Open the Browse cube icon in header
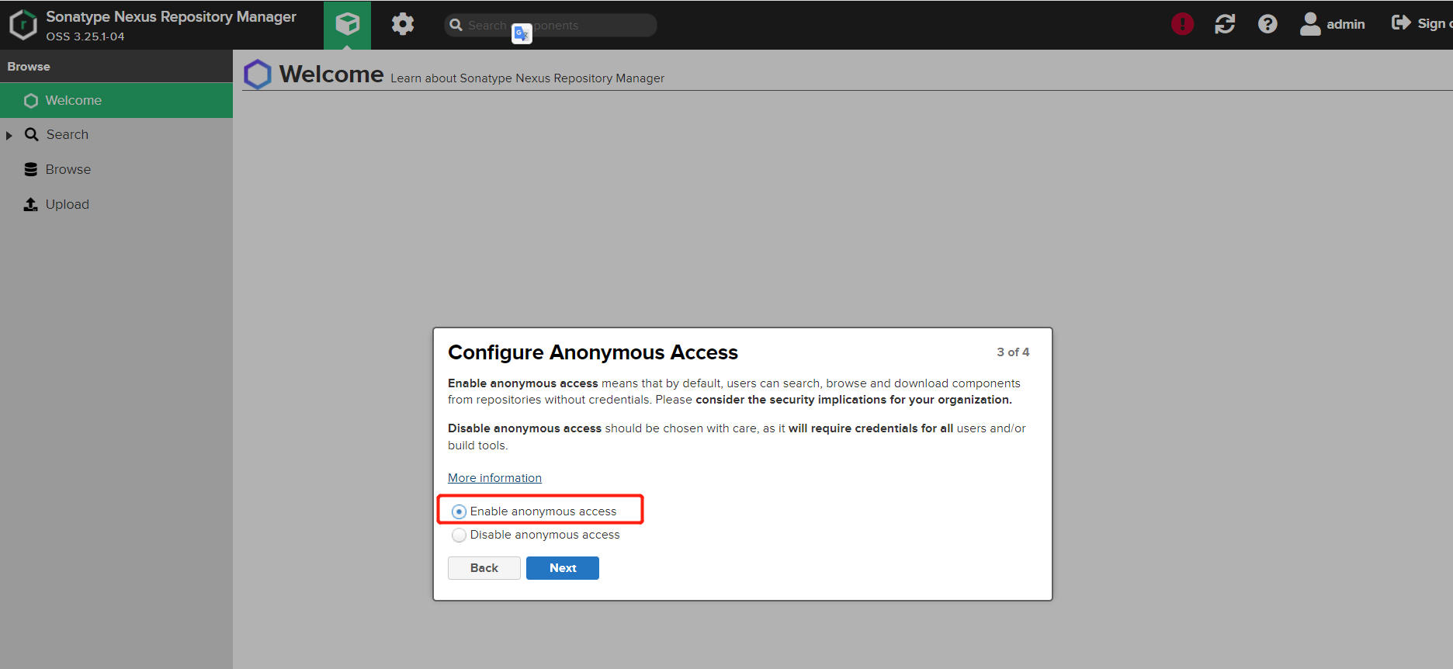The width and height of the screenshot is (1453, 669). [x=347, y=25]
